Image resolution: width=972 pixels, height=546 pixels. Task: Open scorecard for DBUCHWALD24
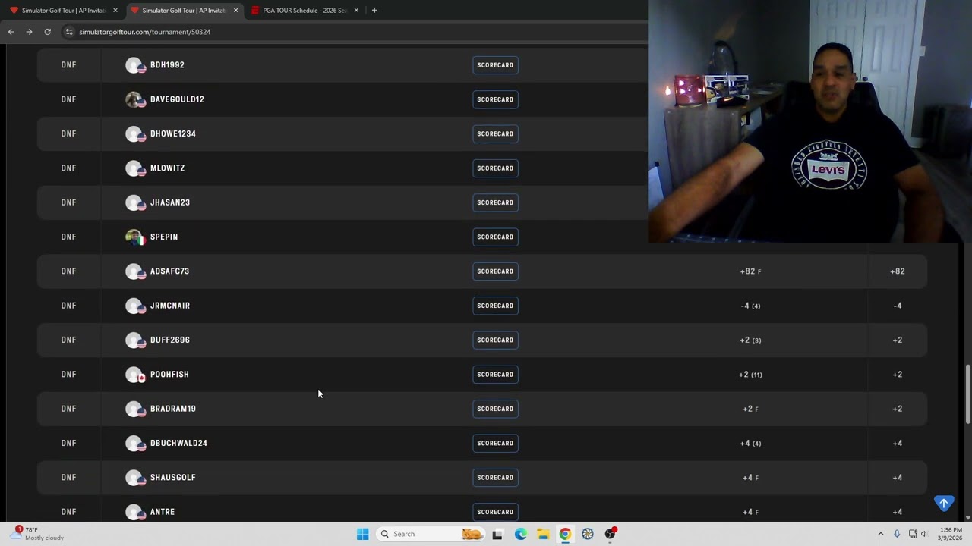495,443
